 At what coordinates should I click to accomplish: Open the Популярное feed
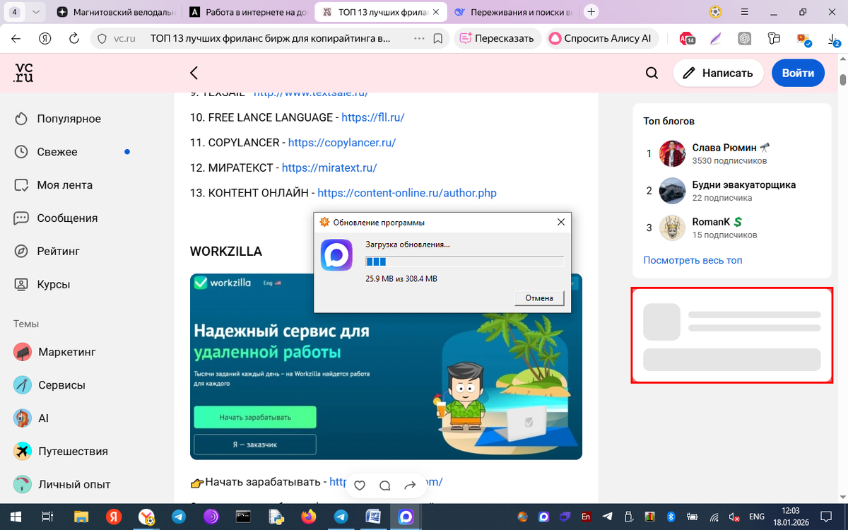click(x=69, y=119)
